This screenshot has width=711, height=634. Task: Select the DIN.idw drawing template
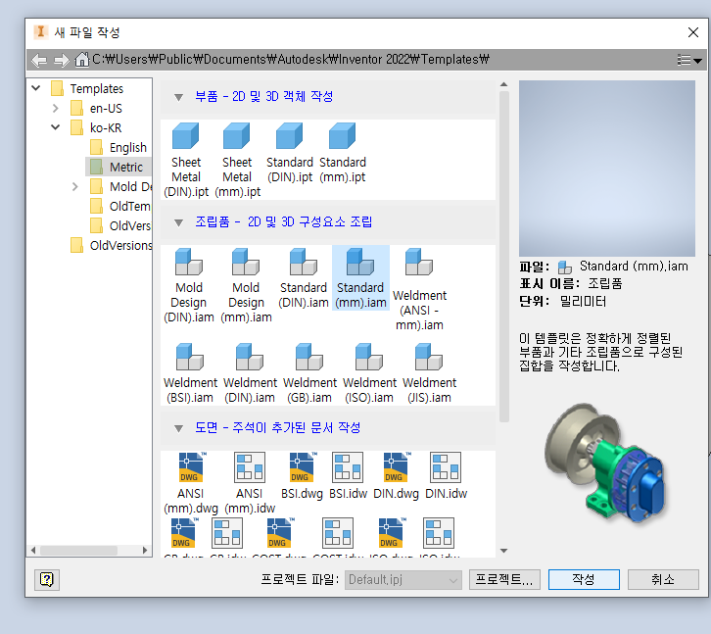[x=446, y=475]
